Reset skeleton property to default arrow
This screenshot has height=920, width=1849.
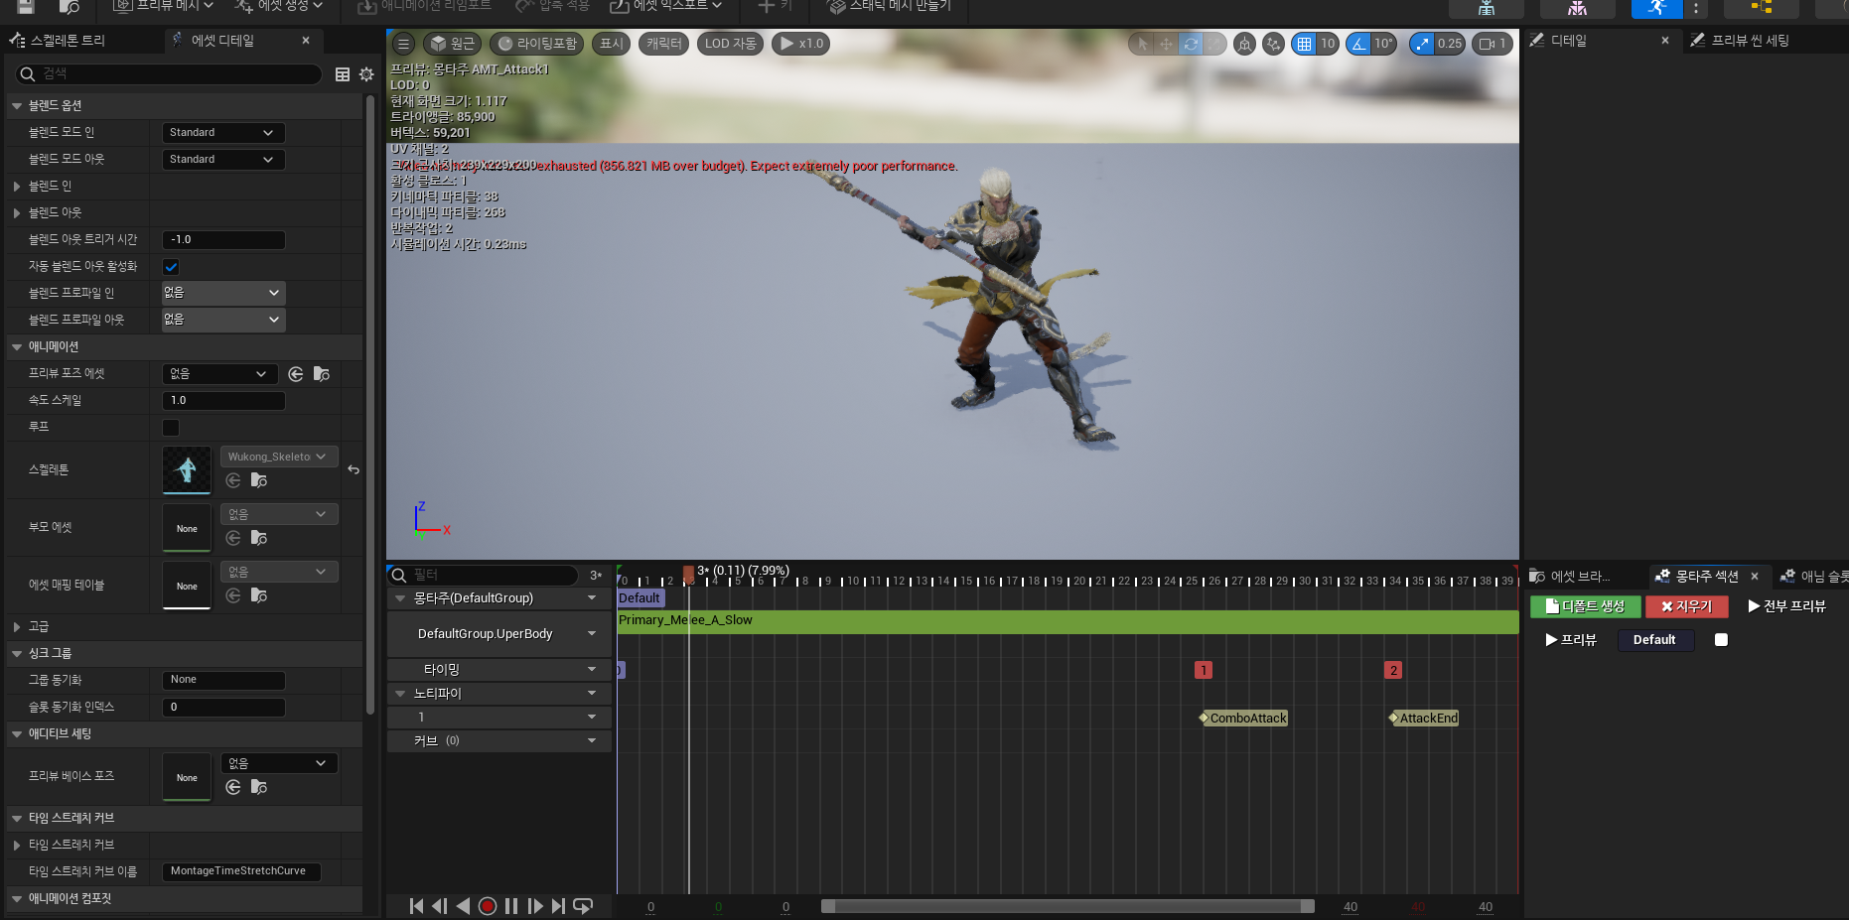(x=354, y=469)
